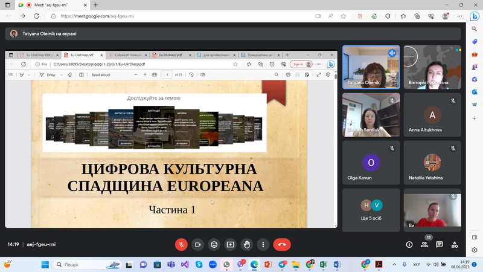Unmute the microphone in Meet controls
Image resolution: width=483 pixels, height=272 pixels.
[x=182, y=245]
